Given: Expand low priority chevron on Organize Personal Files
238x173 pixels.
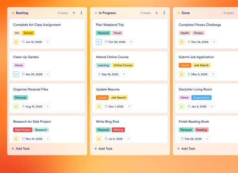Looking at the screenshot, I should pyautogui.click(x=16, y=106).
